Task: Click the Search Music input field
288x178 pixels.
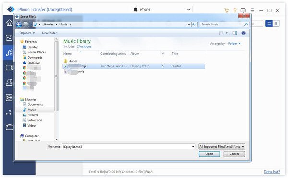Action: 222,25
